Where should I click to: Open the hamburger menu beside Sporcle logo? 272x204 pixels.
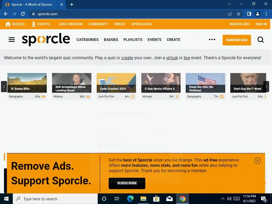click(x=12, y=40)
